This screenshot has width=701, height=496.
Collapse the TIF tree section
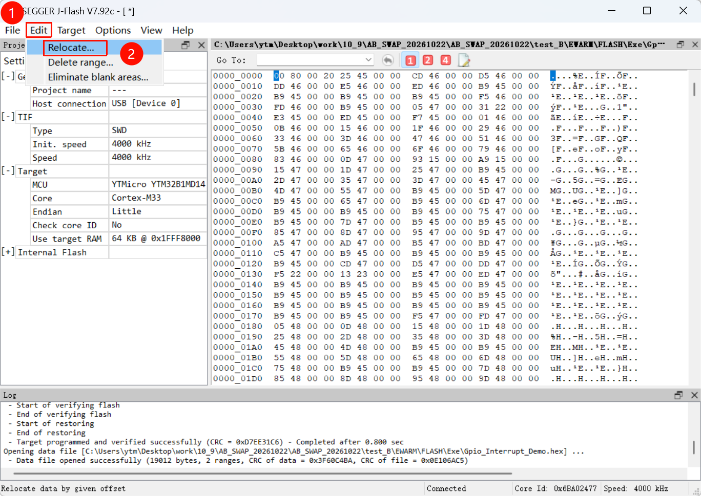click(8, 117)
